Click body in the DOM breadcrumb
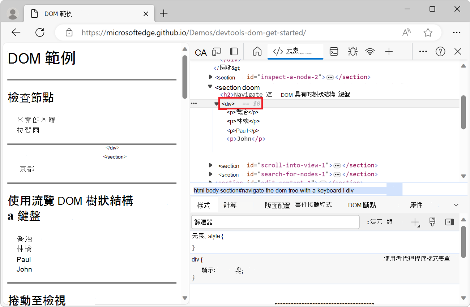 (212, 190)
